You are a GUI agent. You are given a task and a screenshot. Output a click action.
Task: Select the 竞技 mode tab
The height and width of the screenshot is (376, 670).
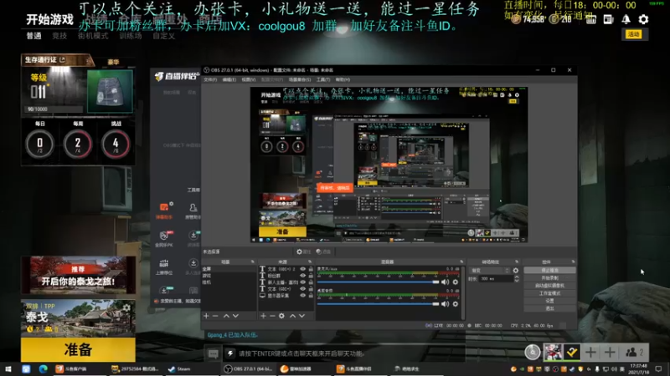(x=59, y=36)
